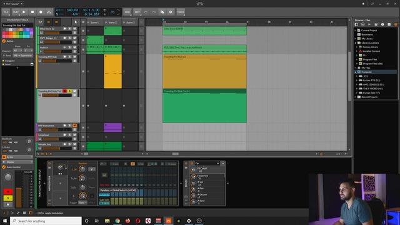Click the Intro Snare 22 volume fader
The image size is (400, 225).
[x=57, y=32]
